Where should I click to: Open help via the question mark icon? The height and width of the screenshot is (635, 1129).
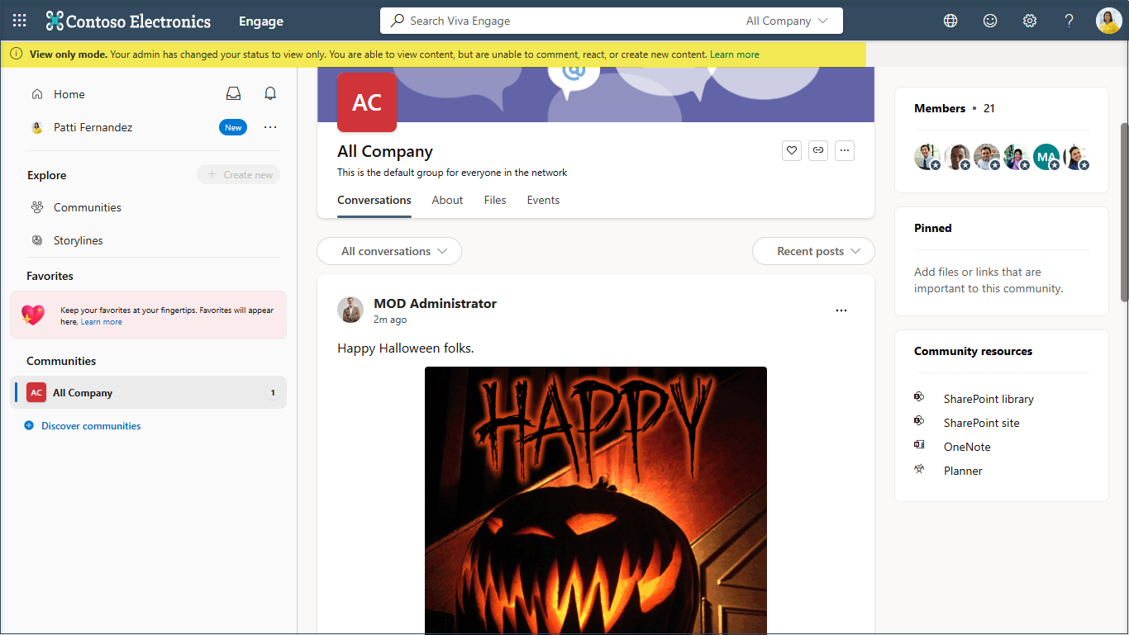1069,20
